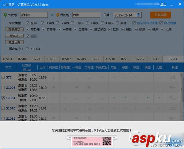Disable 自动刷票 checkbox
This screenshot has height=149, width=184.
pos(161,23)
